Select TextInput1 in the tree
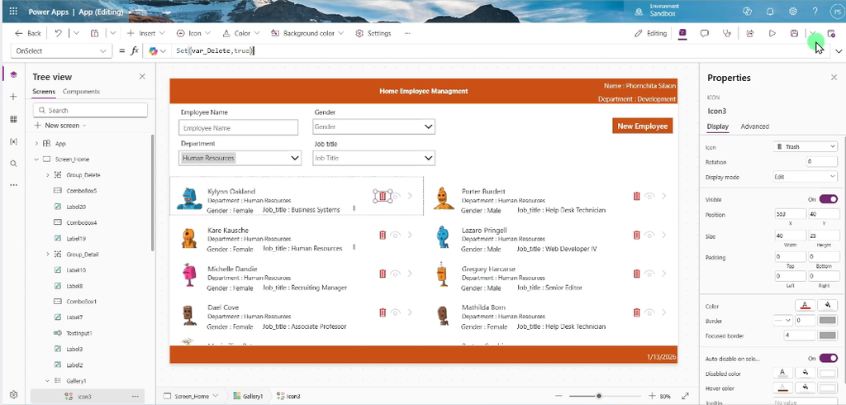This screenshot has width=846, height=405. (x=79, y=334)
